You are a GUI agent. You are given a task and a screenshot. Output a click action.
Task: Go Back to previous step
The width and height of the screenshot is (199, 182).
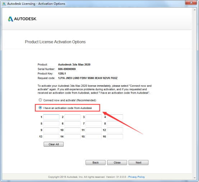click(x=96, y=163)
